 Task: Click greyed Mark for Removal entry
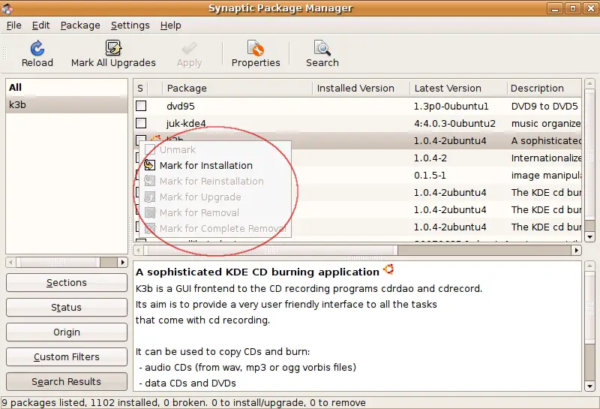coord(215,212)
